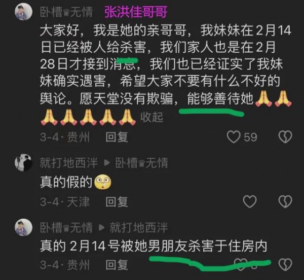Open avatar of first commenter 卧槽无情
304x280 pixels.
click(x=23, y=12)
